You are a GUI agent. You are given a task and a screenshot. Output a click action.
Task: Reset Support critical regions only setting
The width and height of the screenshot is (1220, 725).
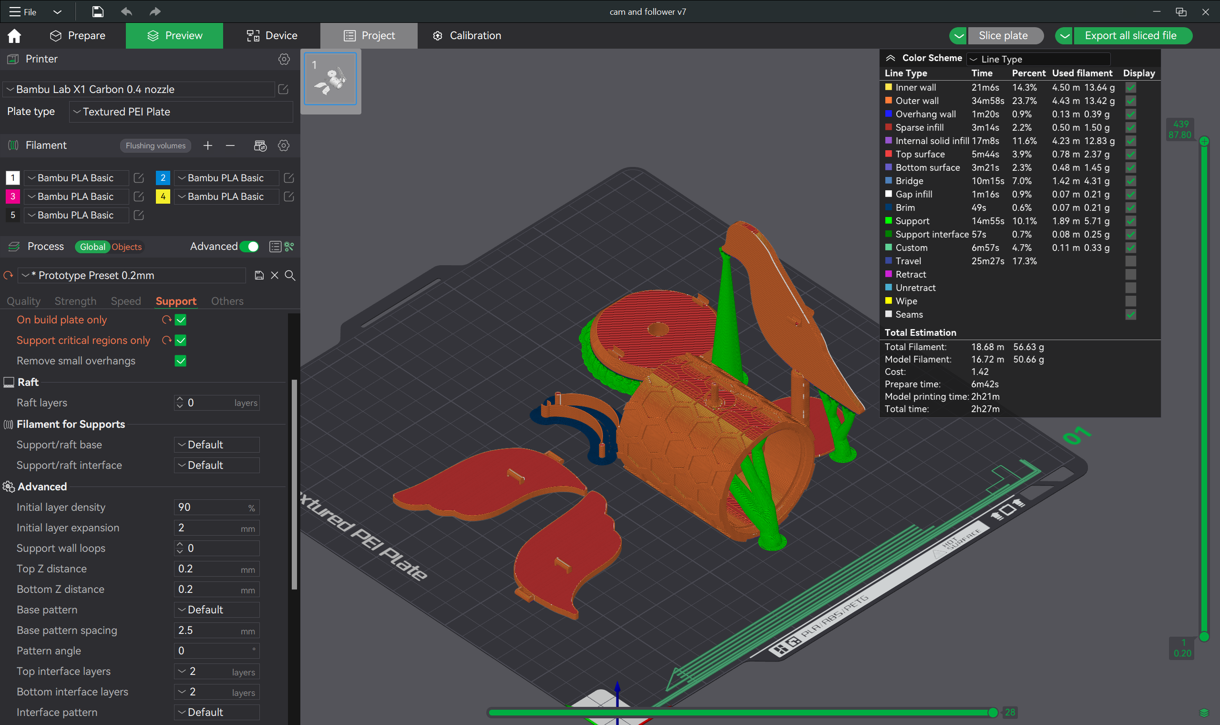[166, 341]
